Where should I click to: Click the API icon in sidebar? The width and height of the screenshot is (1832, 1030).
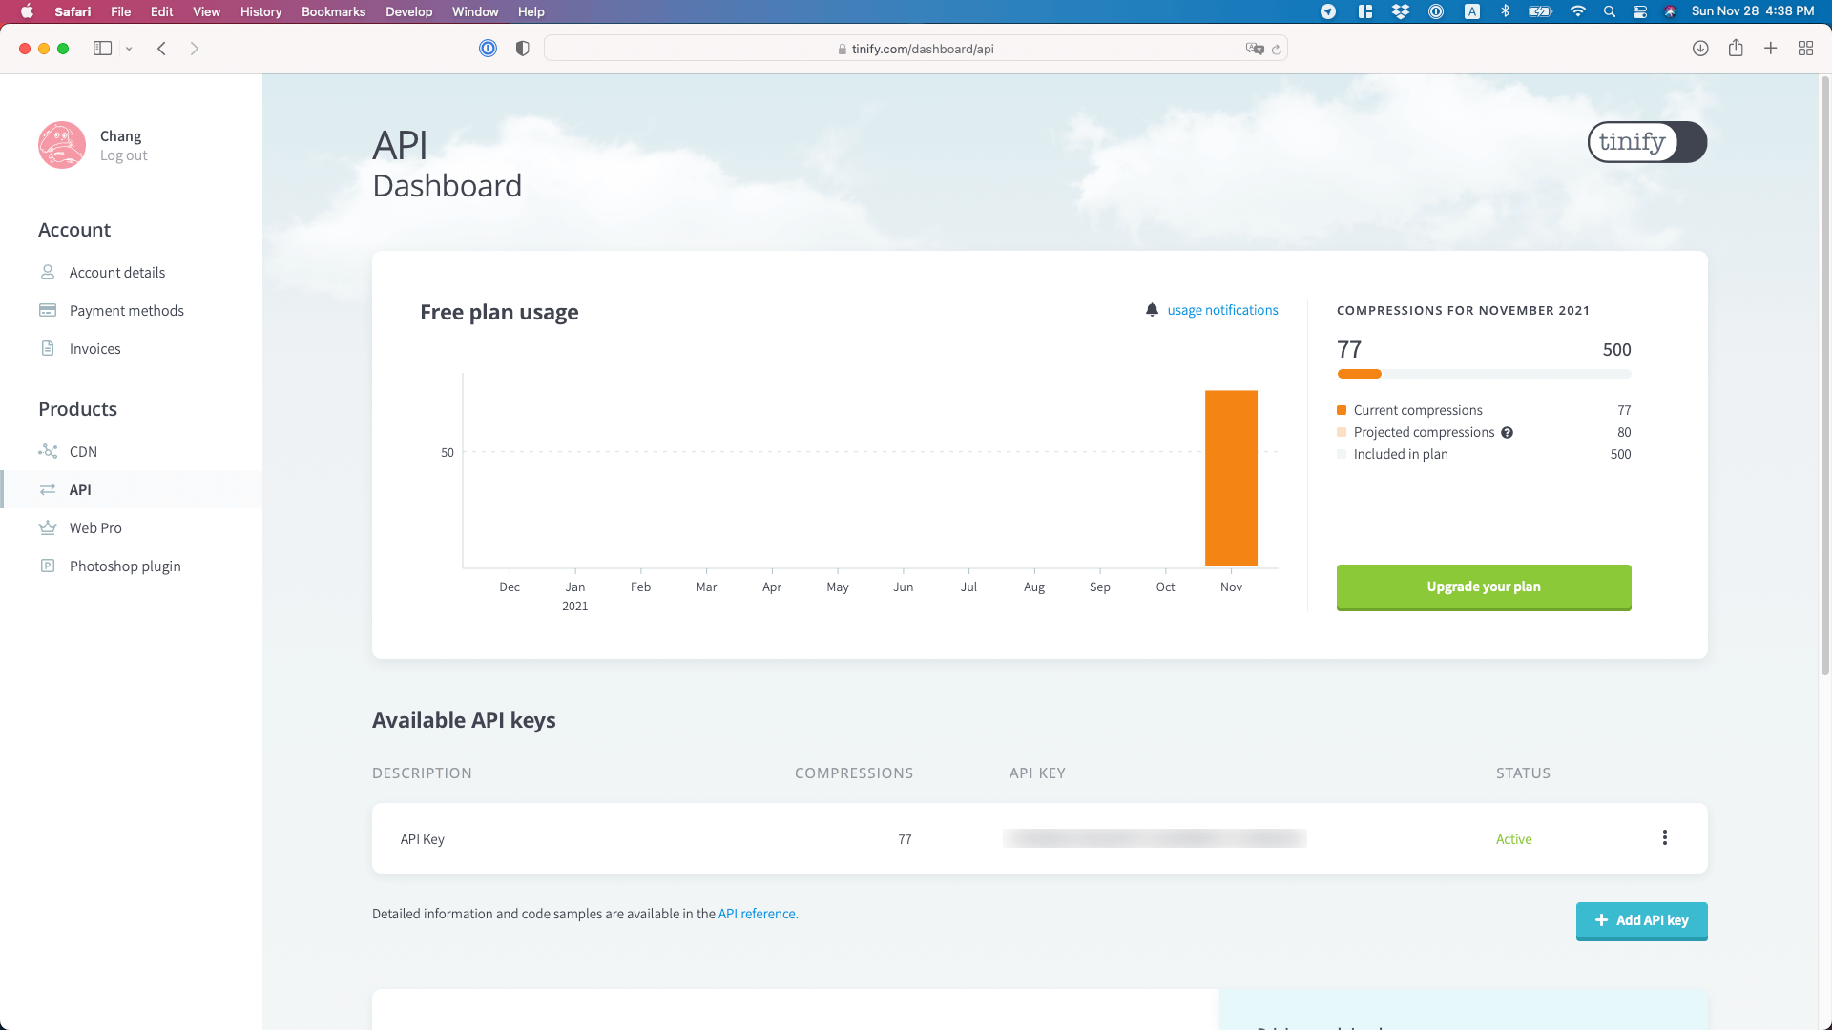(x=48, y=489)
